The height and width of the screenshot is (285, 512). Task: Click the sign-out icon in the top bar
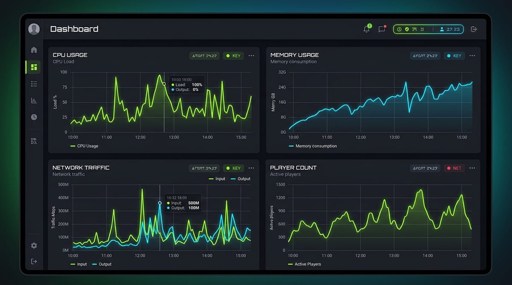click(x=473, y=29)
